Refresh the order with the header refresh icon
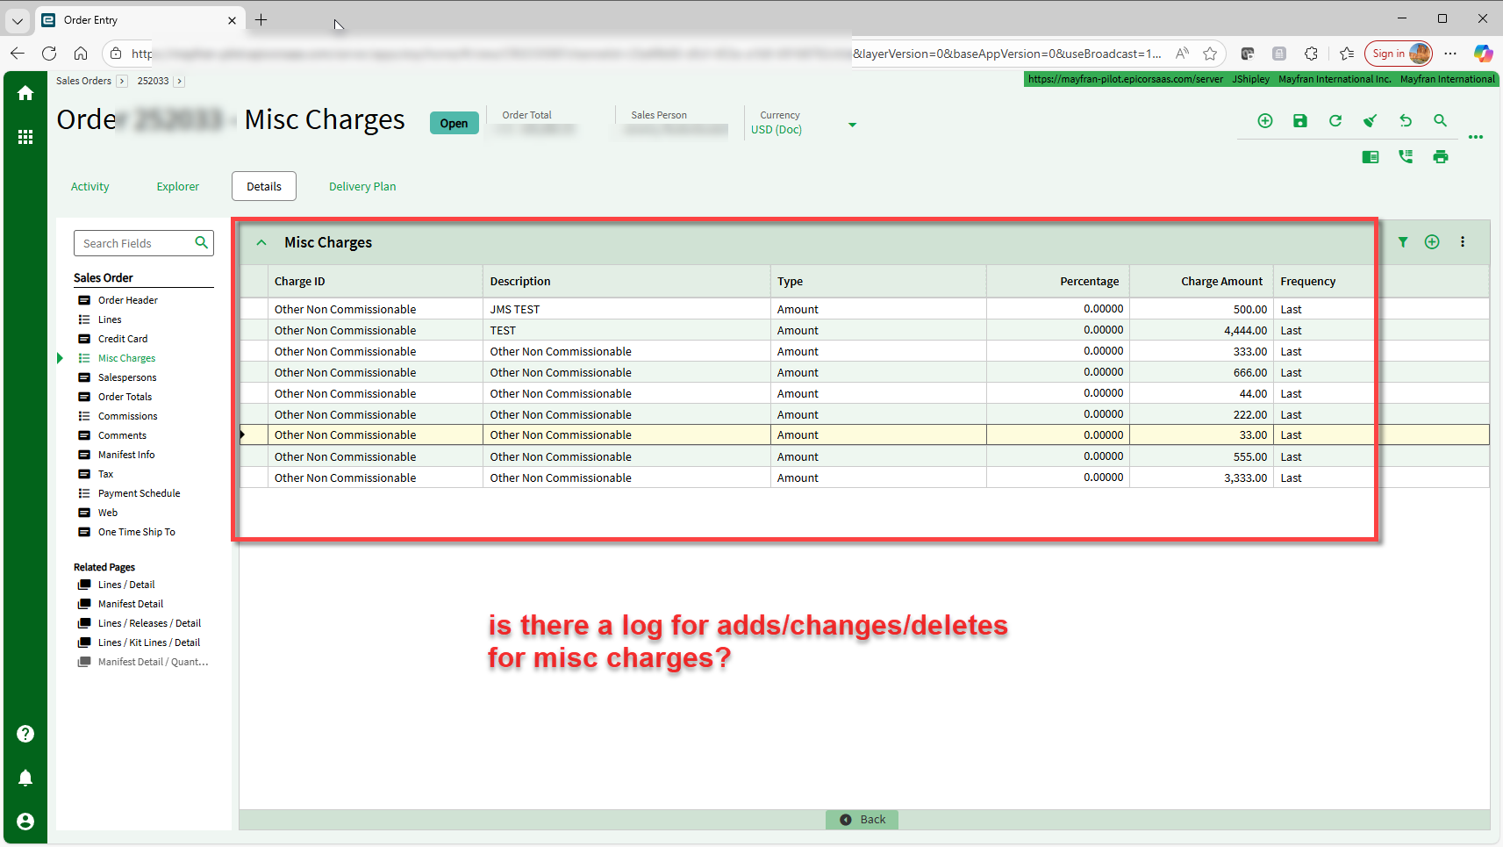Viewport: 1503px width, 847px height. pyautogui.click(x=1335, y=121)
